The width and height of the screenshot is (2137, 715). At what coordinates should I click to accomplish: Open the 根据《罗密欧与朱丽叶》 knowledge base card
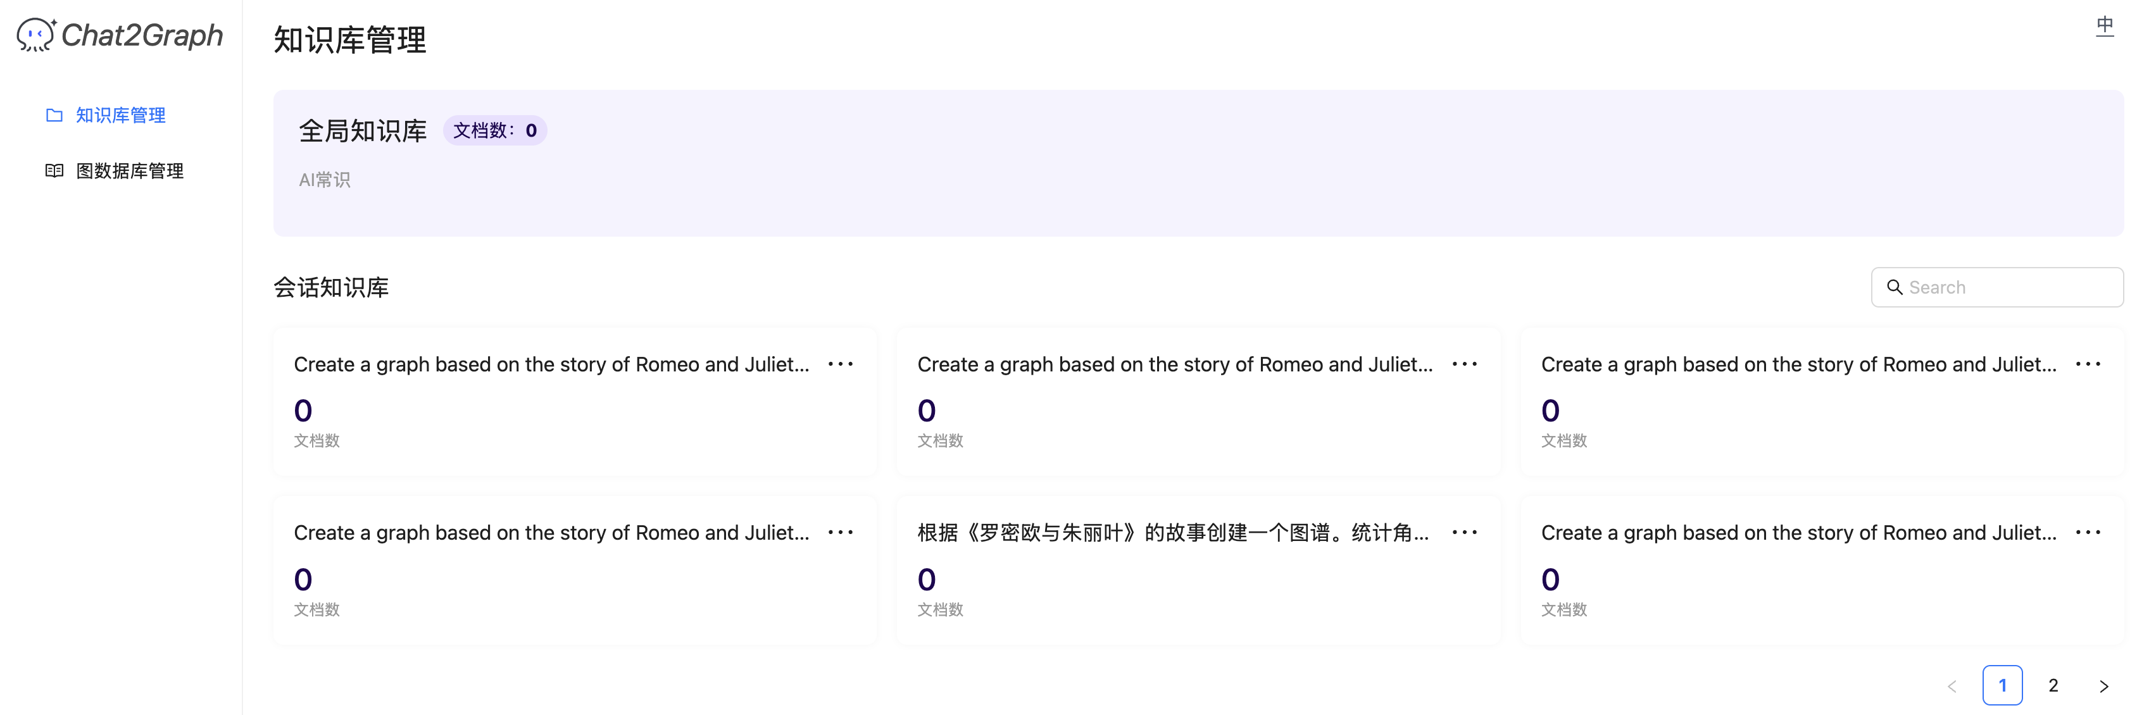pyautogui.click(x=1198, y=570)
